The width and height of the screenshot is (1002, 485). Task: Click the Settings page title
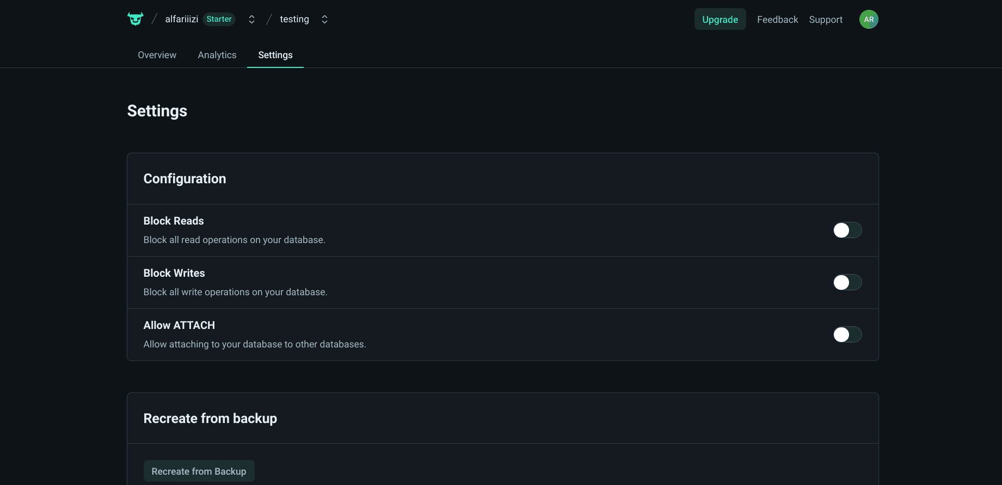[x=157, y=111]
